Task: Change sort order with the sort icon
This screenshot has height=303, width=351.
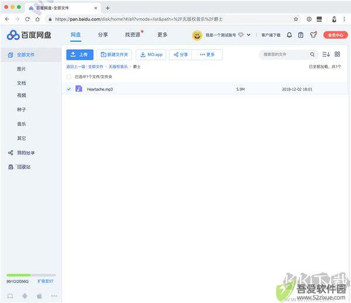Action: point(326,54)
